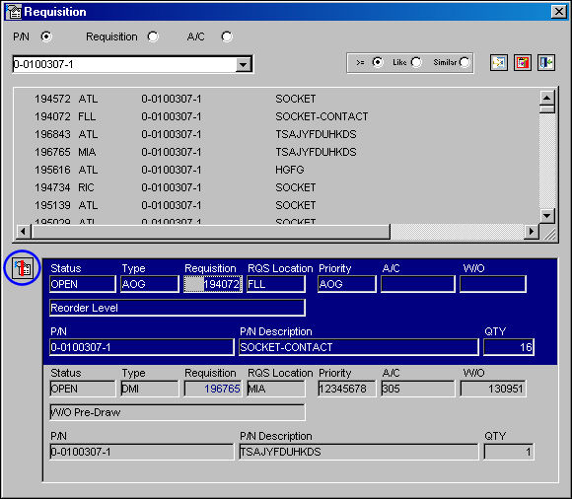Image resolution: width=572 pixels, height=499 pixels.
Task: Select the Like search mode radio
Action: click(416, 62)
